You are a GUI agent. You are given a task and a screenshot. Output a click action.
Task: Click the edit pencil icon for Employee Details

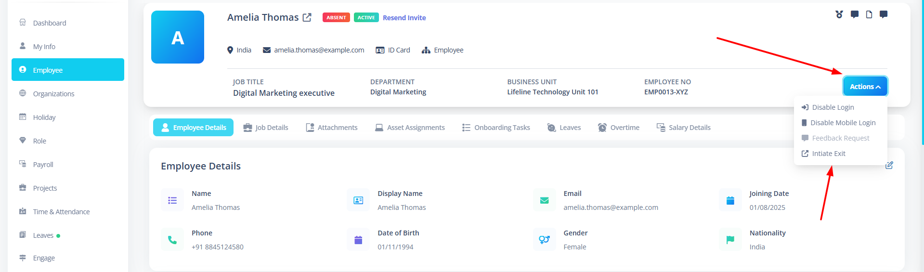889,165
